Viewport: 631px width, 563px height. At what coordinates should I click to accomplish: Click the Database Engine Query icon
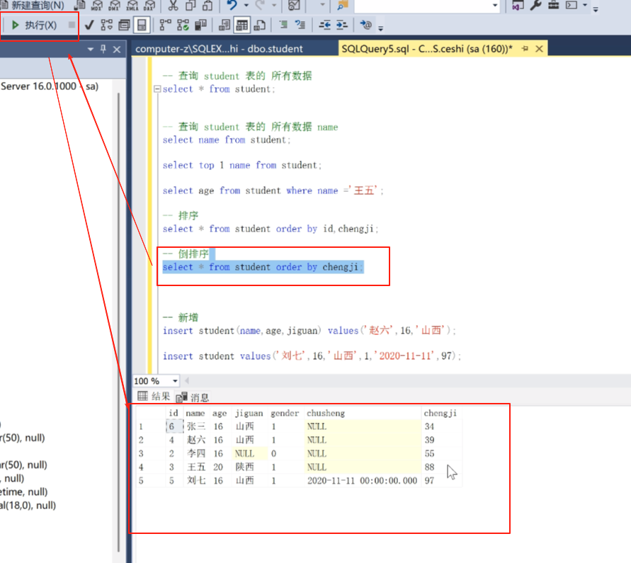tap(79, 5)
